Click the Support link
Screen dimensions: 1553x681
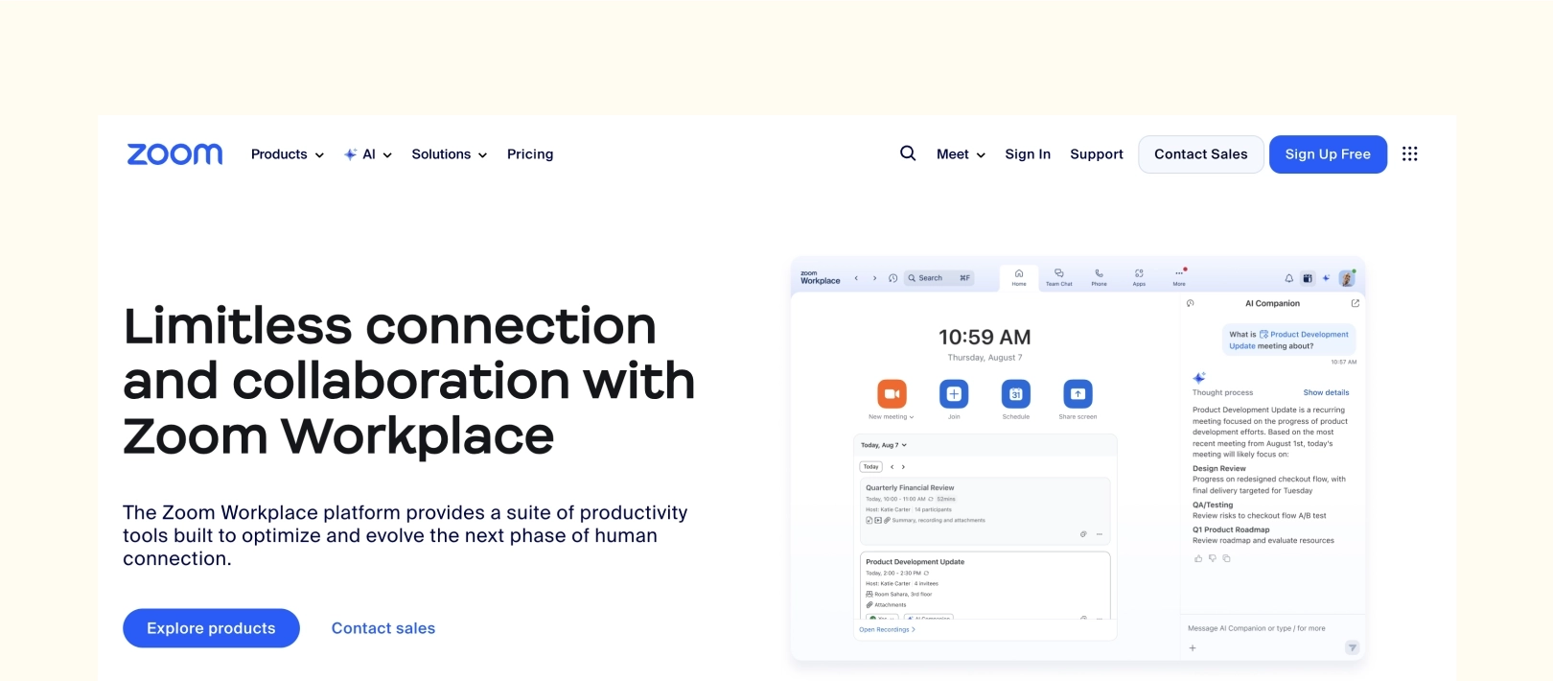[1097, 154]
